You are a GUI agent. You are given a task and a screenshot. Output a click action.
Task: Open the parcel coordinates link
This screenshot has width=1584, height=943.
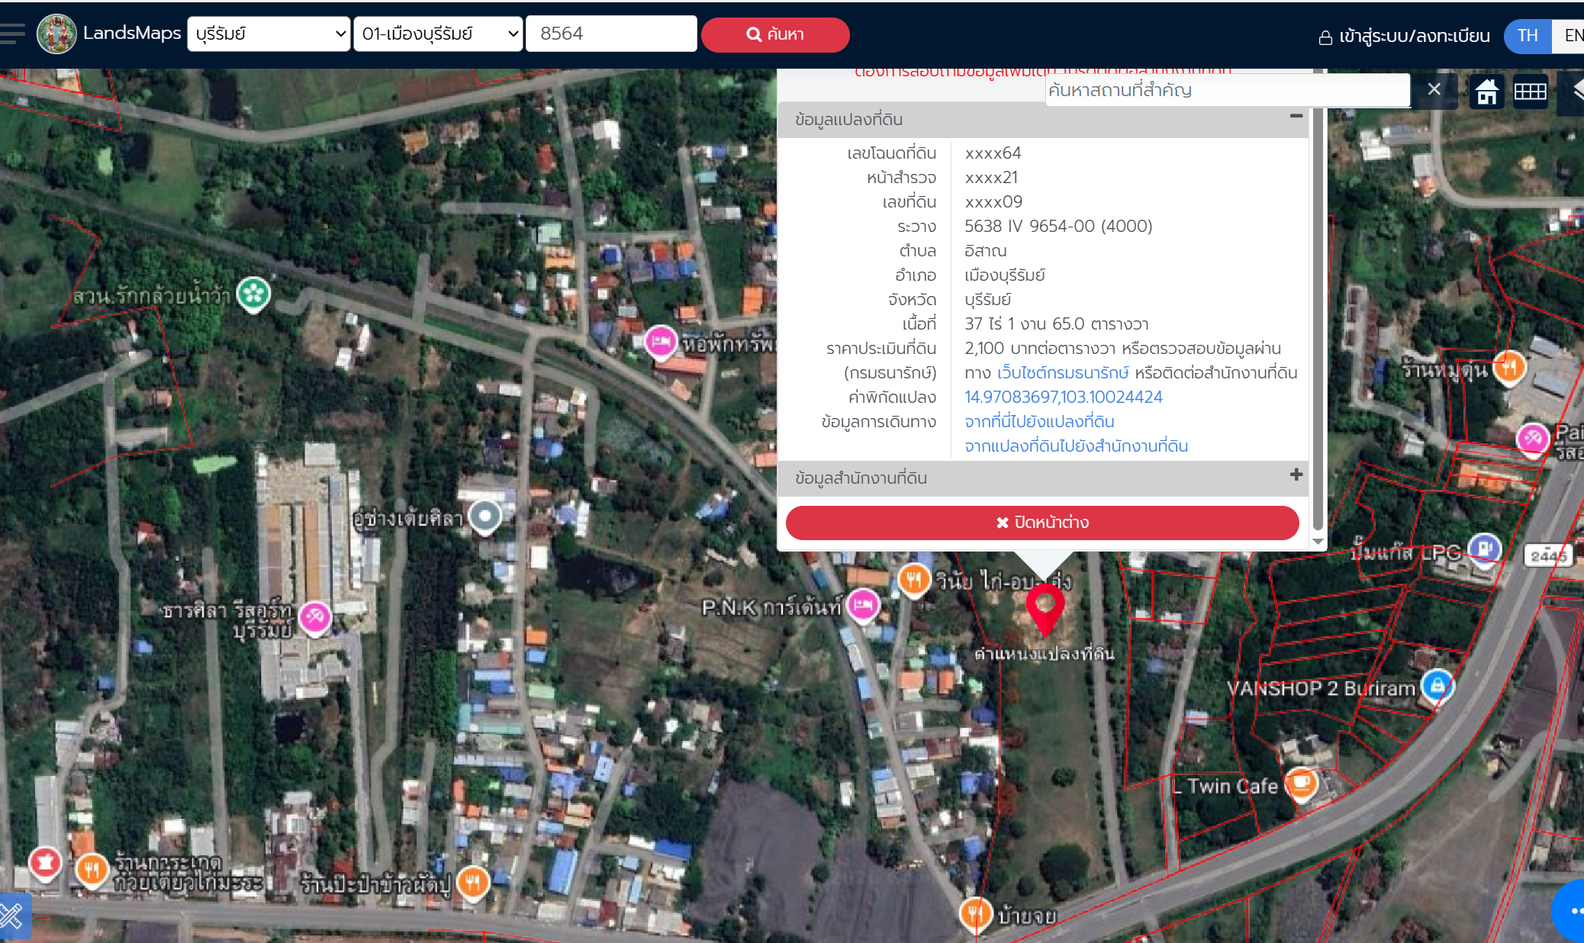click(x=1063, y=397)
